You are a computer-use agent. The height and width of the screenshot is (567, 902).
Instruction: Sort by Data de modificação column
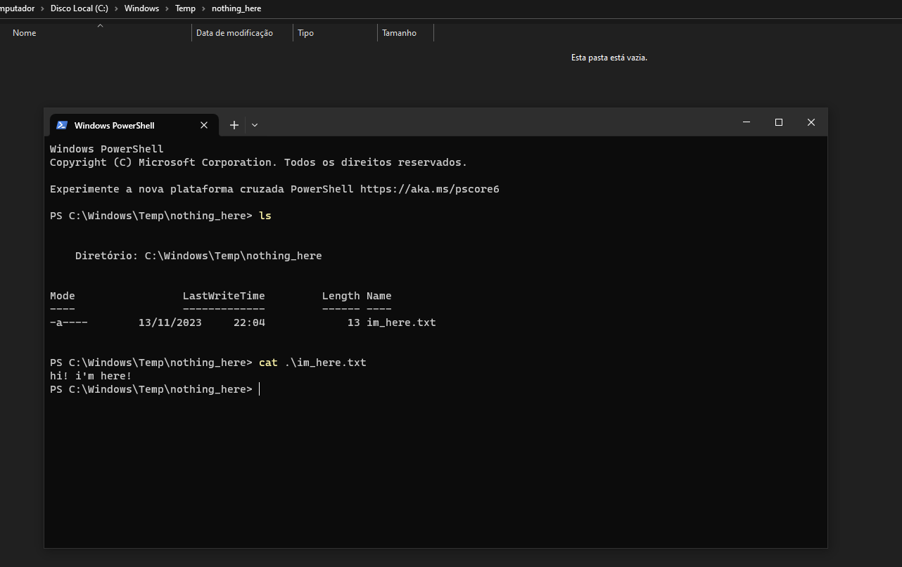pyautogui.click(x=234, y=33)
